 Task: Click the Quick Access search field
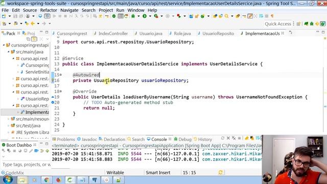(x=277, y=24)
